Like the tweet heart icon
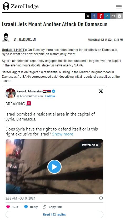The image size is (125, 220). 8,207
